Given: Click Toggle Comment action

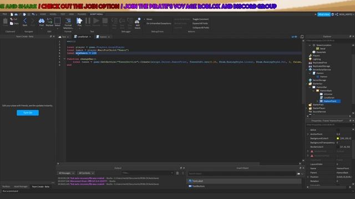Looking at the screenshot, I should click(200, 19).
